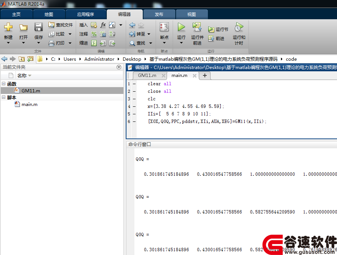
Task: Navigate back with the blue arrow
Action: [x=132, y=25]
